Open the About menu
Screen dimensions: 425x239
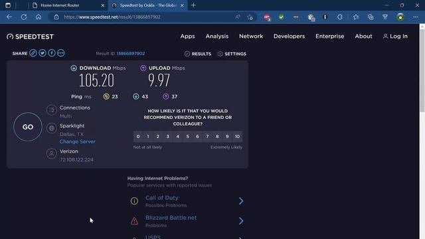tap(363, 37)
